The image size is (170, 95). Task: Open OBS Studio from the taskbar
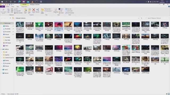point(37,2)
